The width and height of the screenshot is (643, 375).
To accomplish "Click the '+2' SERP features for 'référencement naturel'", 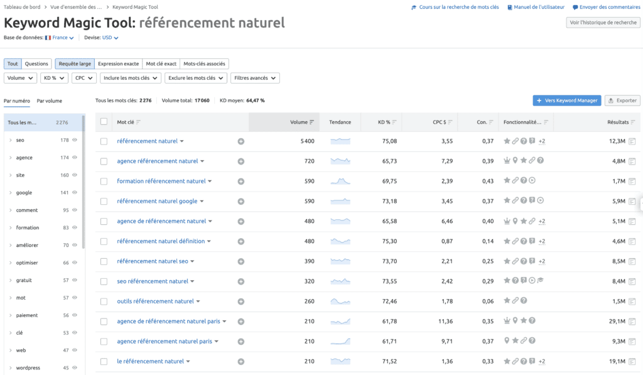I will tap(542, 141).
